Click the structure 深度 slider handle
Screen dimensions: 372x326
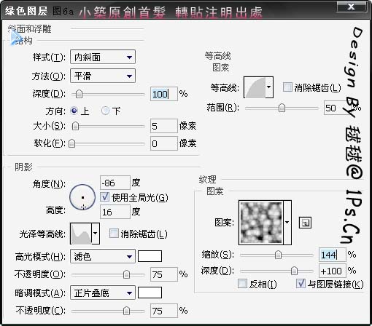(x=79, y=94)
